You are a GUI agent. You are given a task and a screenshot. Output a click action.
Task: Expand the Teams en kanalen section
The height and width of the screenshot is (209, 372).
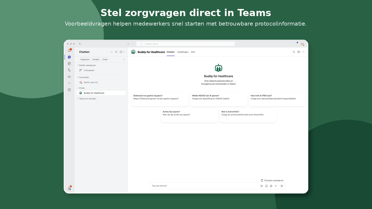point(78,99)
